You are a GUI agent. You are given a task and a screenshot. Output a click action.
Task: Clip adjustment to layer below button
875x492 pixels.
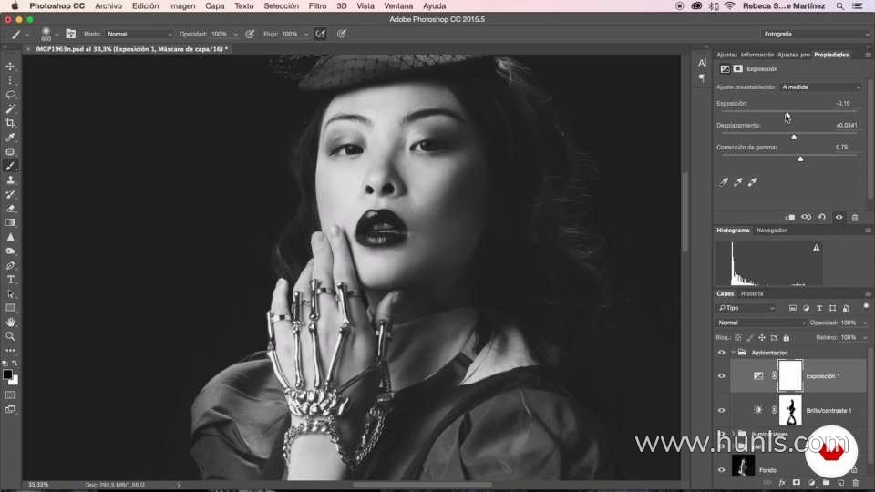point(789,218)
